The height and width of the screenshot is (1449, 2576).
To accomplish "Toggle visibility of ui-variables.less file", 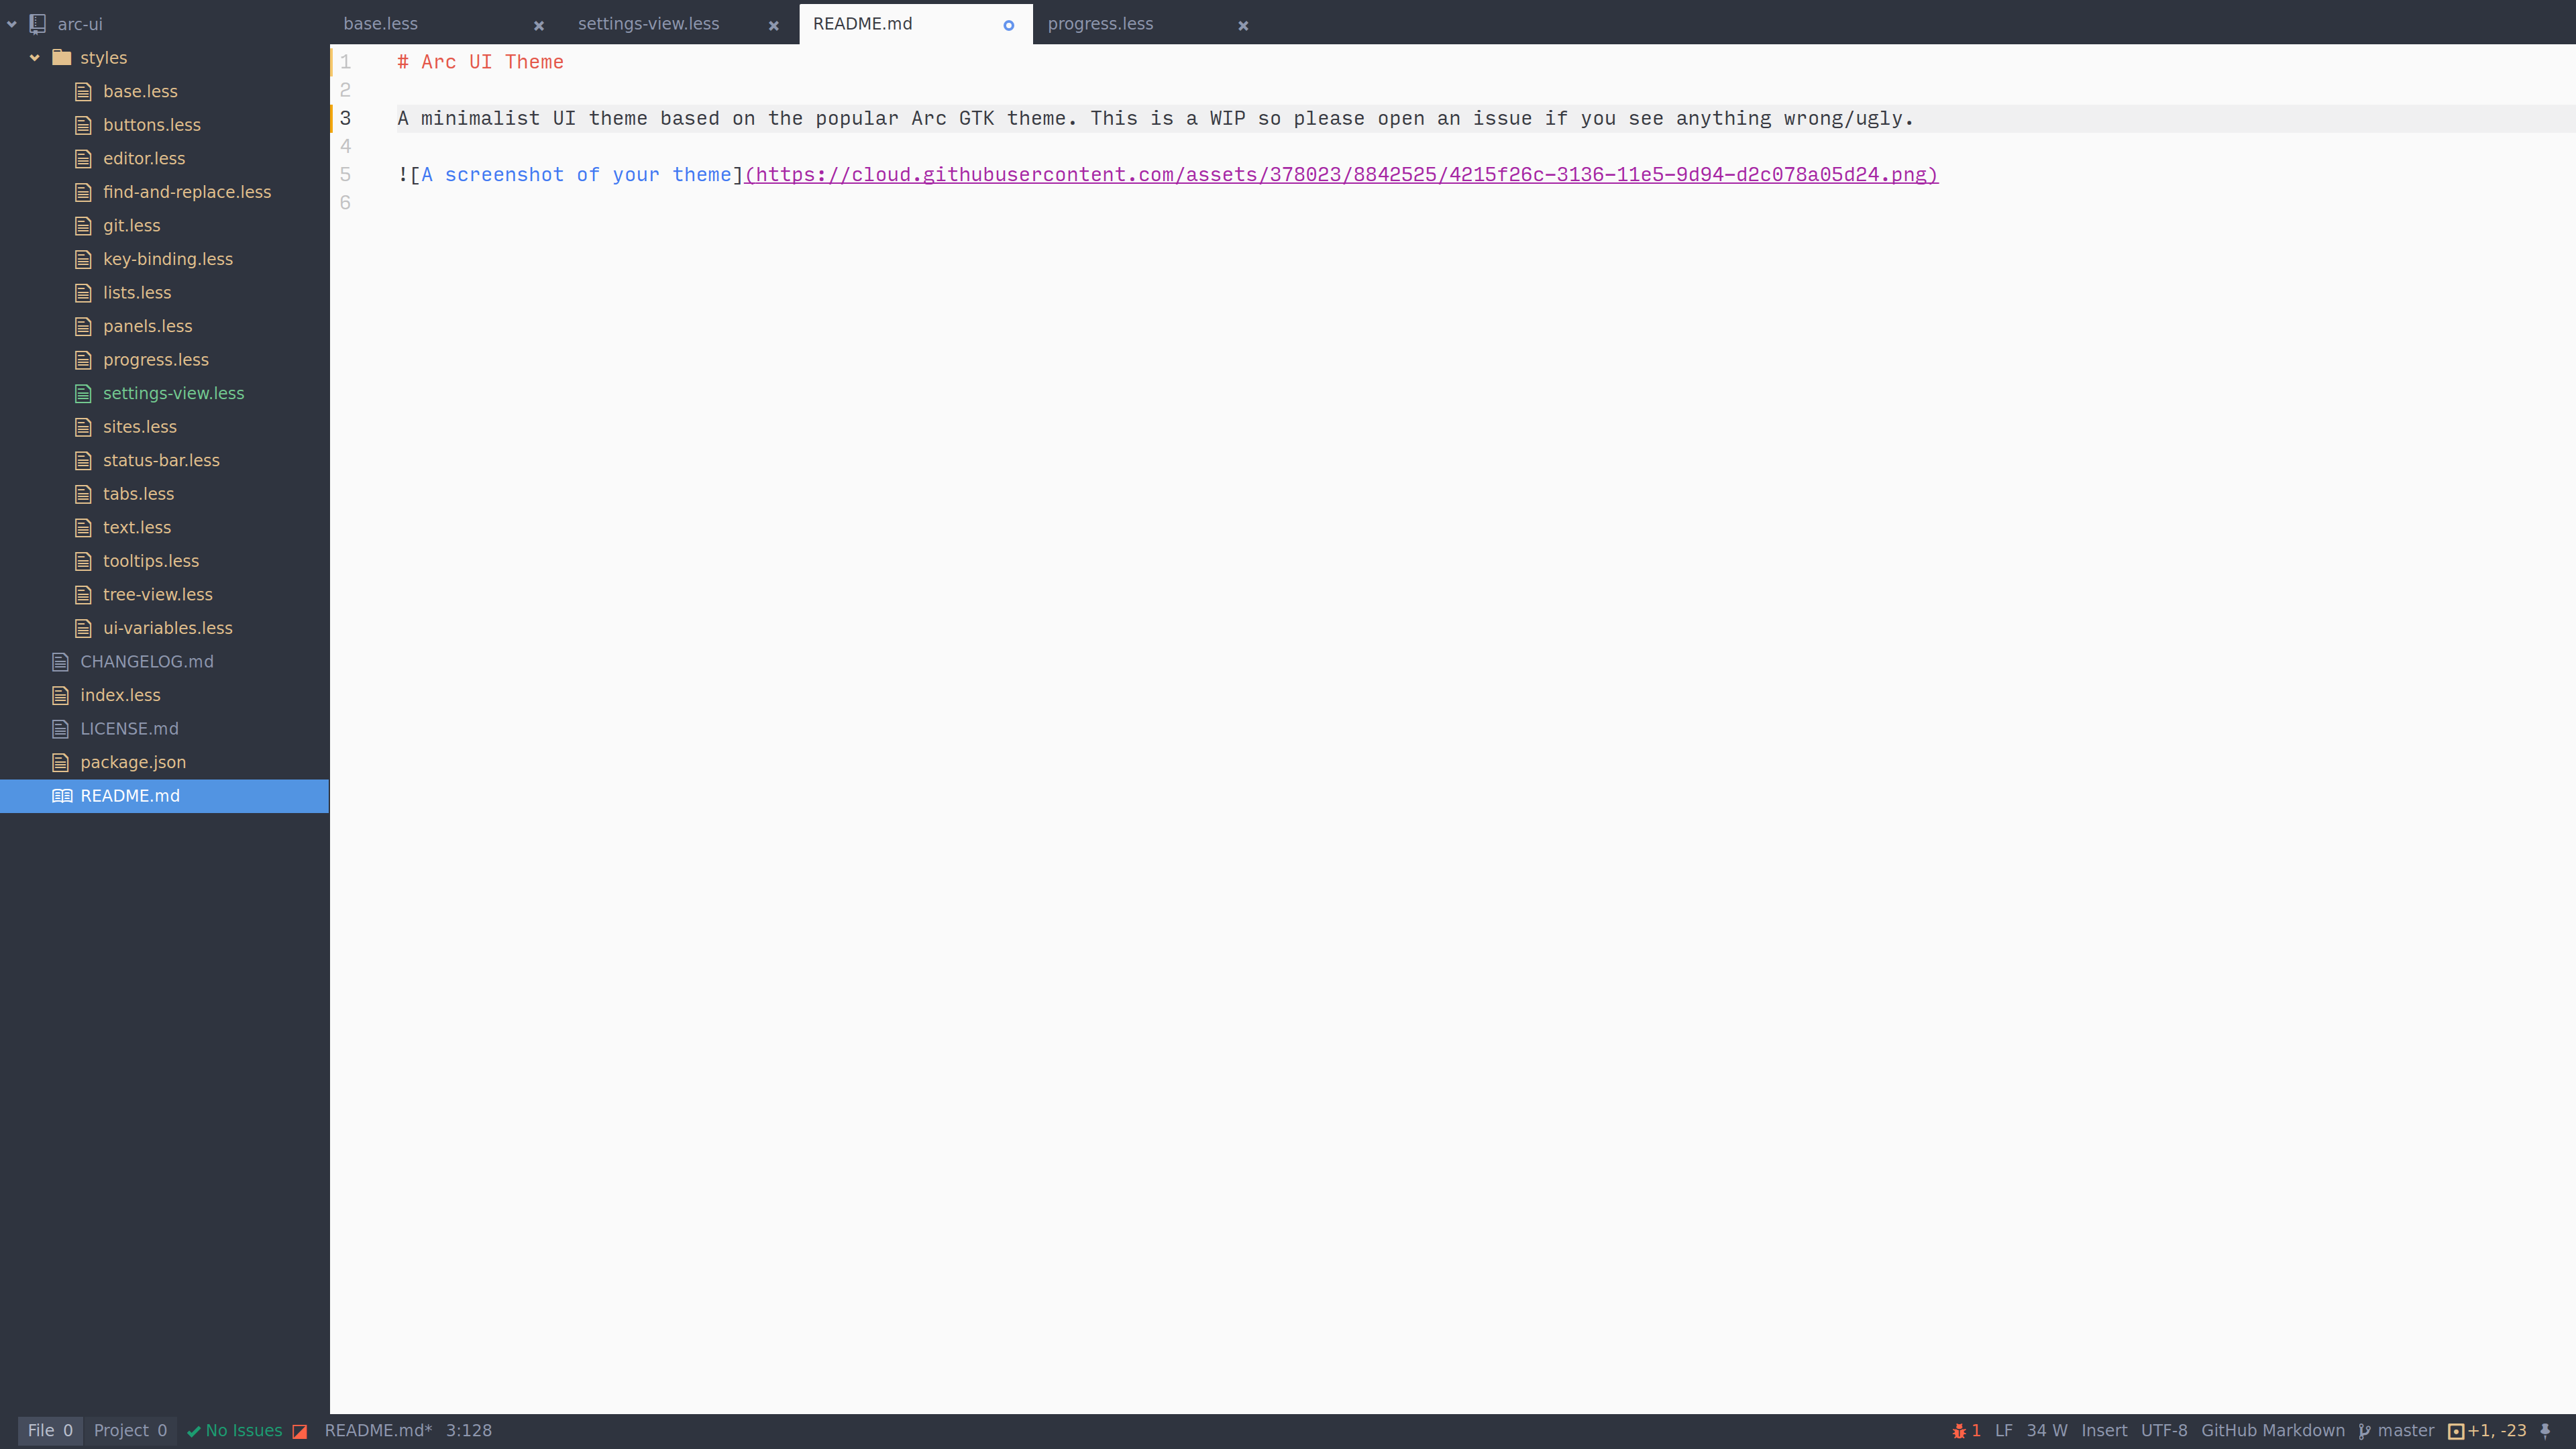I will (x=166, y=627).
